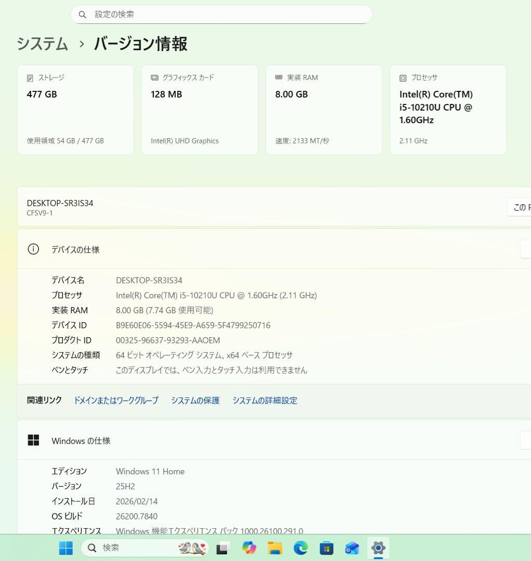This screenshot has height=561, width=531.
Task: Click the Windows logo beside Windows の仕様
Action: click(x=33, y=440)
